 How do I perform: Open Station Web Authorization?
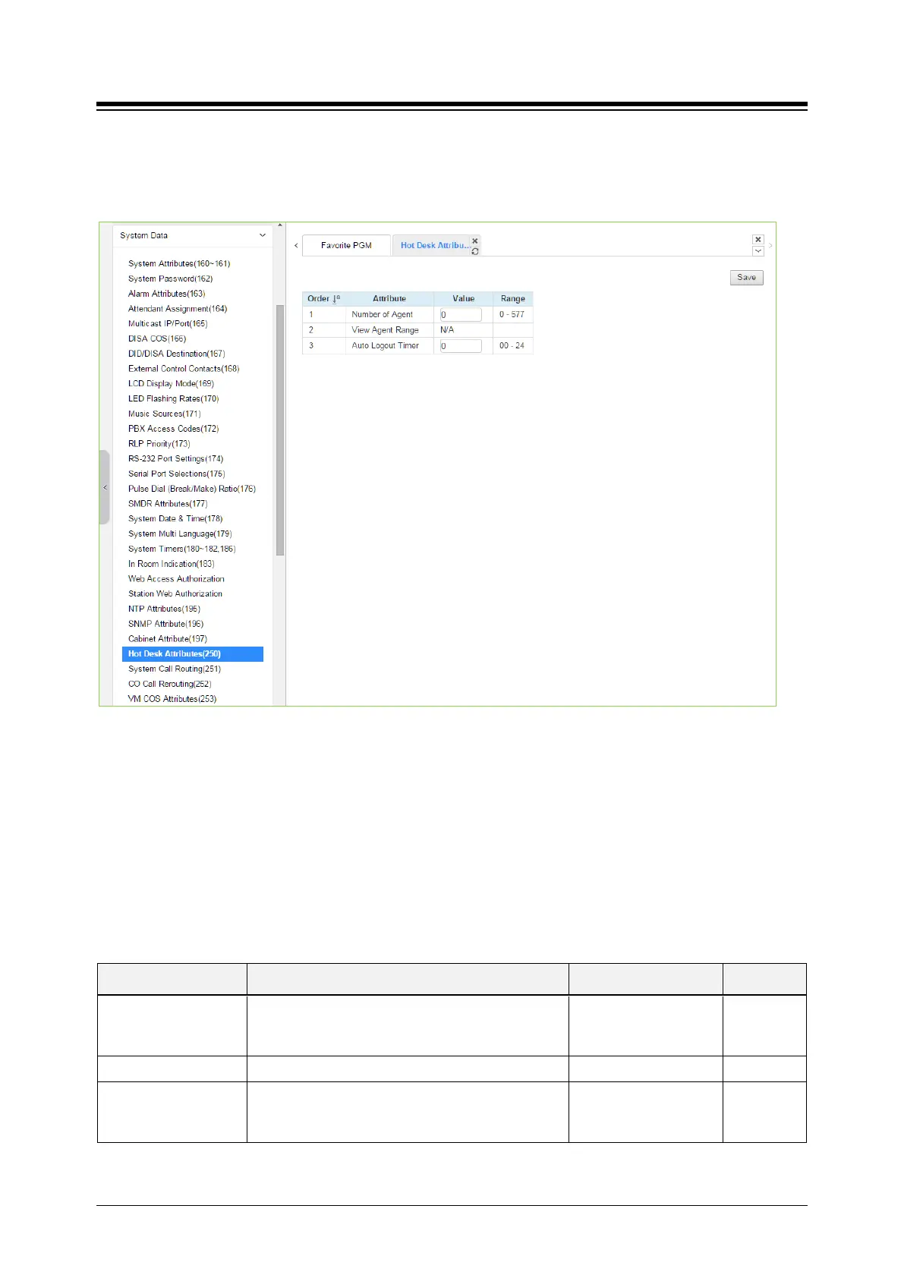coord(175,594)
